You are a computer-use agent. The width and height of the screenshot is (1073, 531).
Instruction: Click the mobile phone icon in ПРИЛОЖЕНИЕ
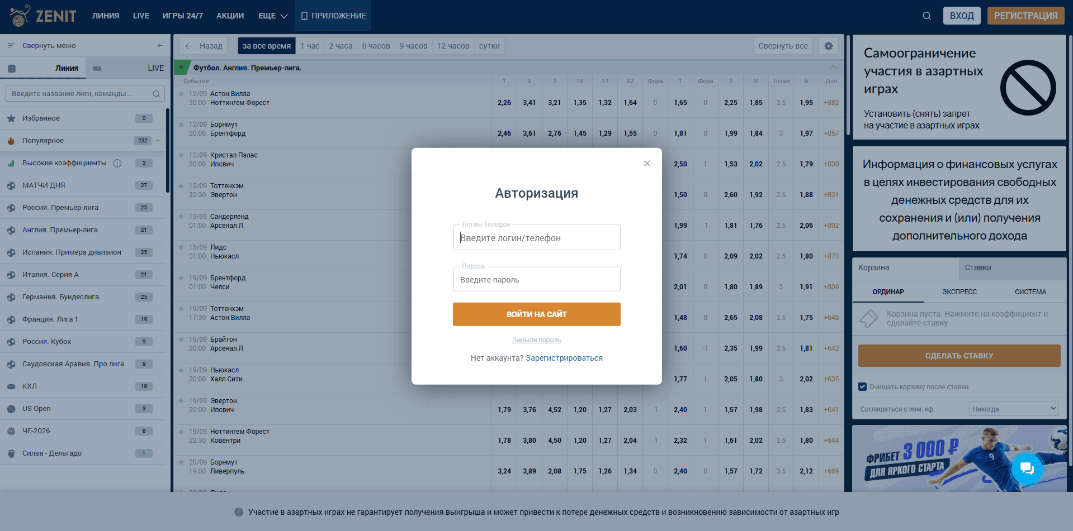304,16
